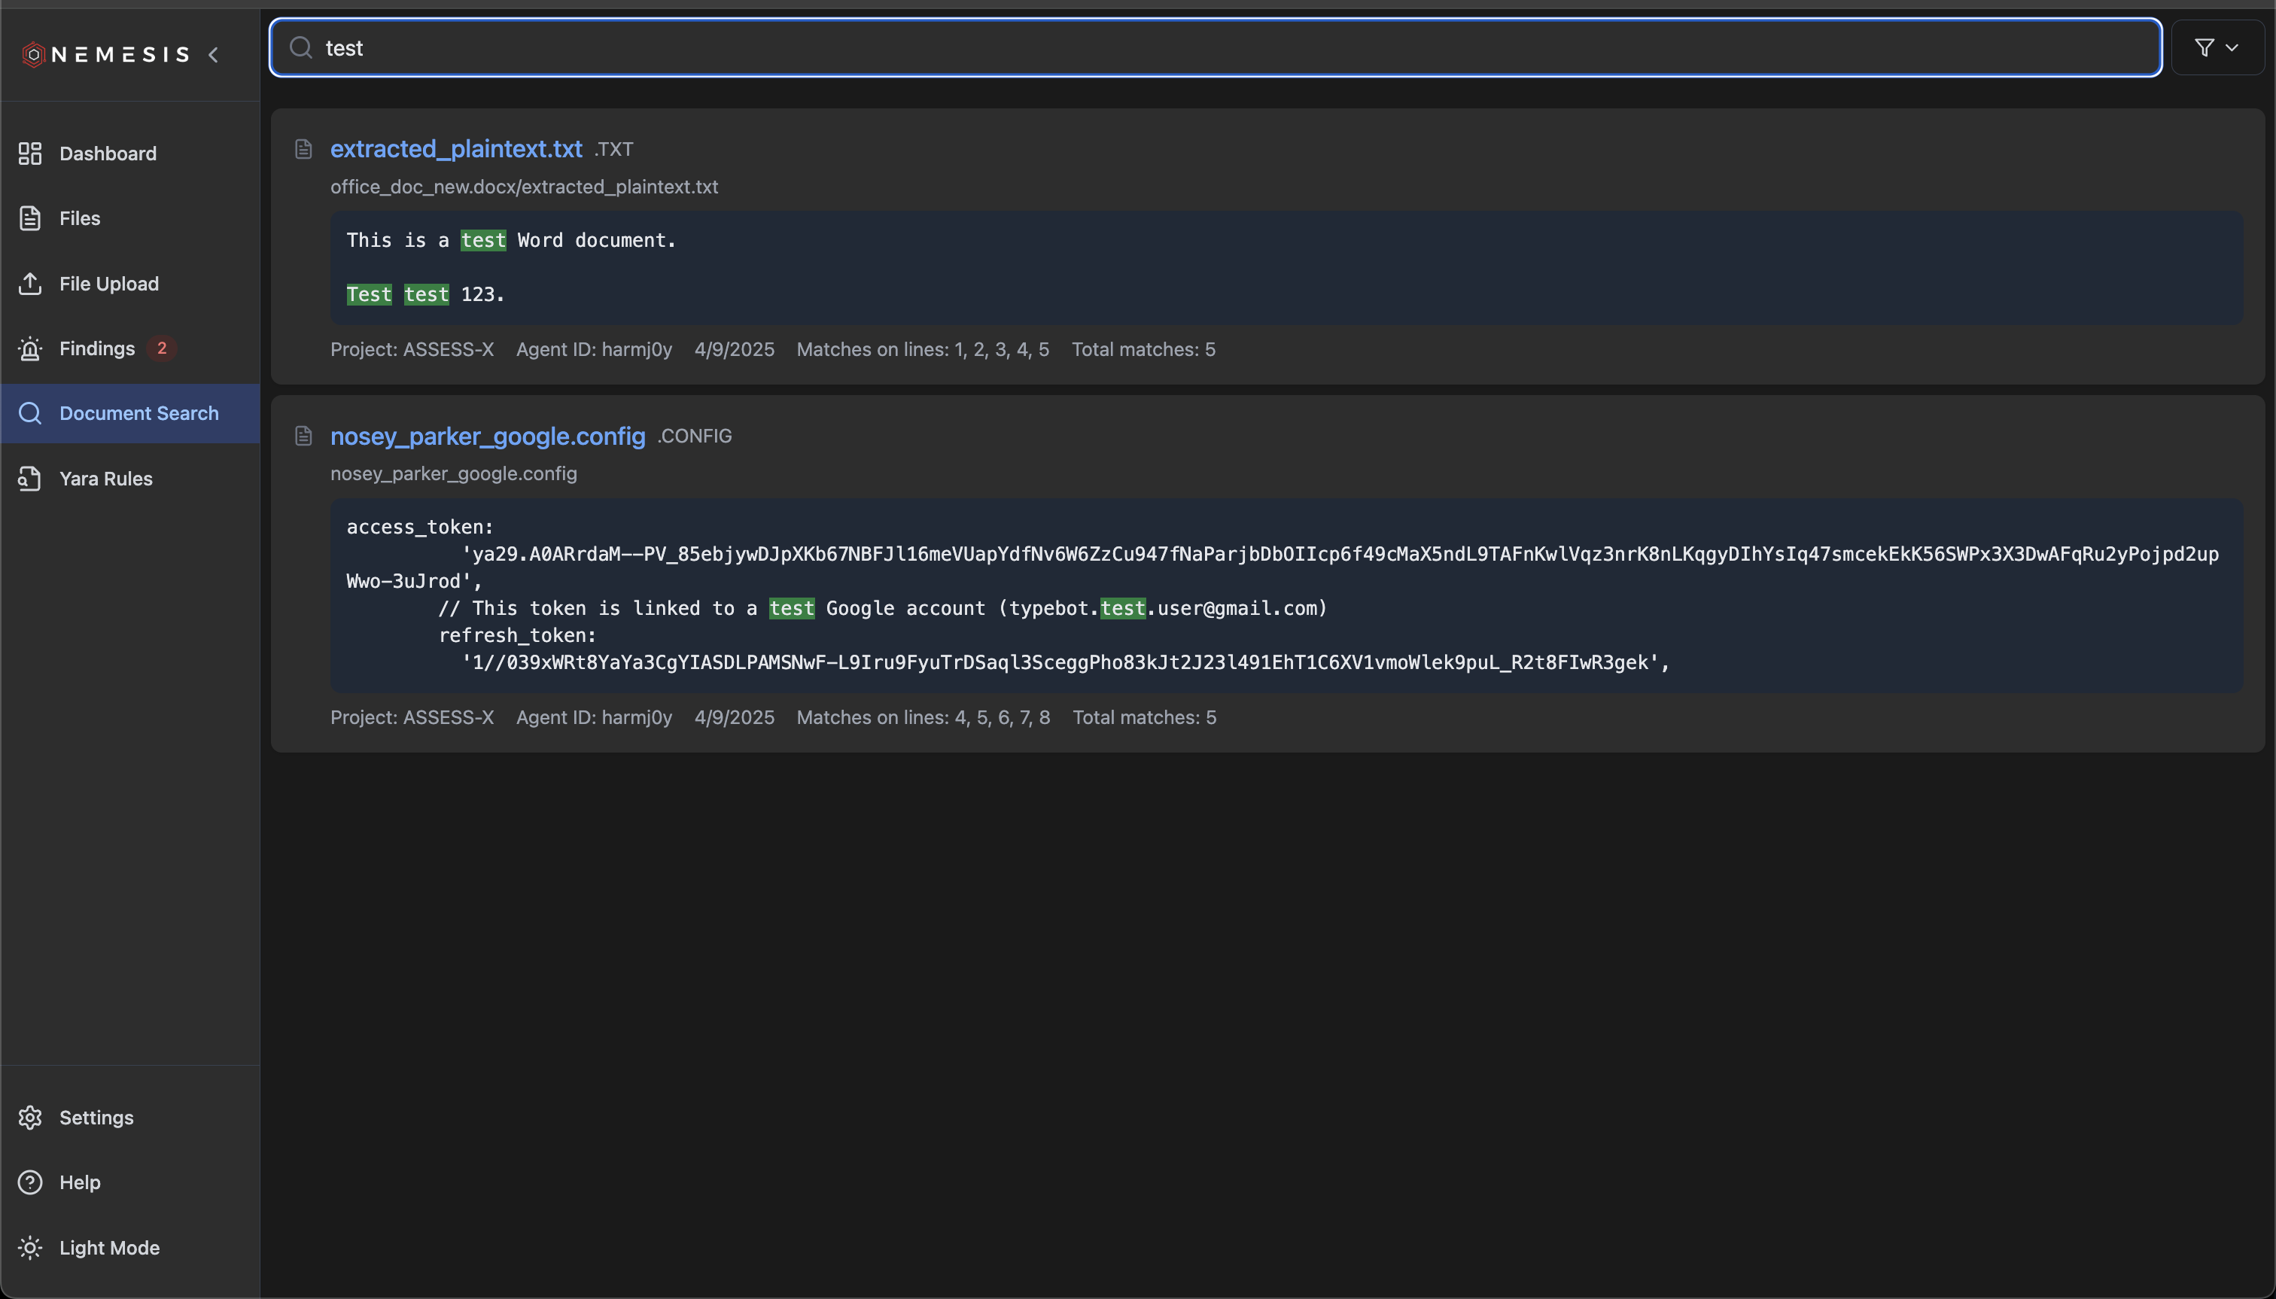The height and width of the screenshot is (1299, 2276).
Task: Open the Help section
Action: [80, 1182]
